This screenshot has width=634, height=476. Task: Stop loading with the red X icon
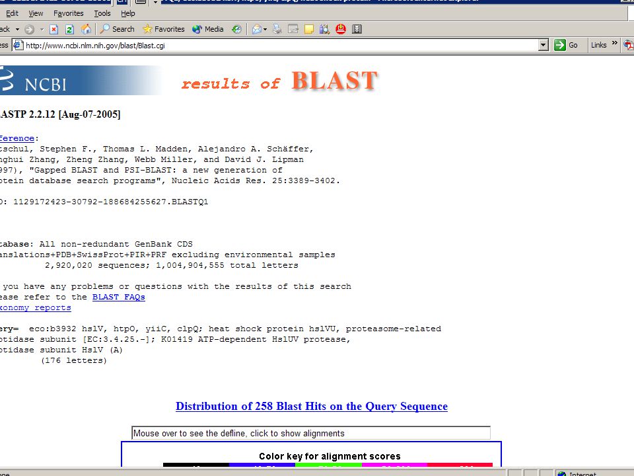pos(53,29)
